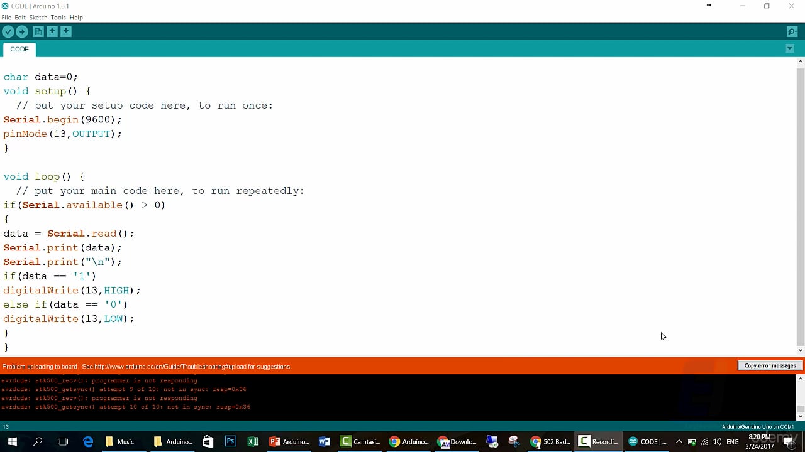Viewport: 805px width, 452px height.
Task: Open an existing sketch
Action: click(52, 31)
